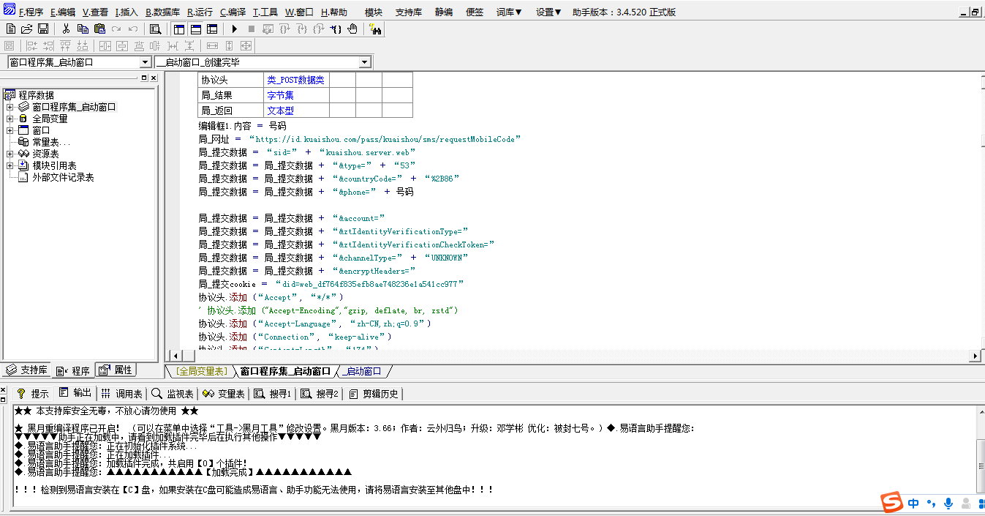Open the 搜寻1 tab
Screen dimensions: 985x516
[273, 394]
